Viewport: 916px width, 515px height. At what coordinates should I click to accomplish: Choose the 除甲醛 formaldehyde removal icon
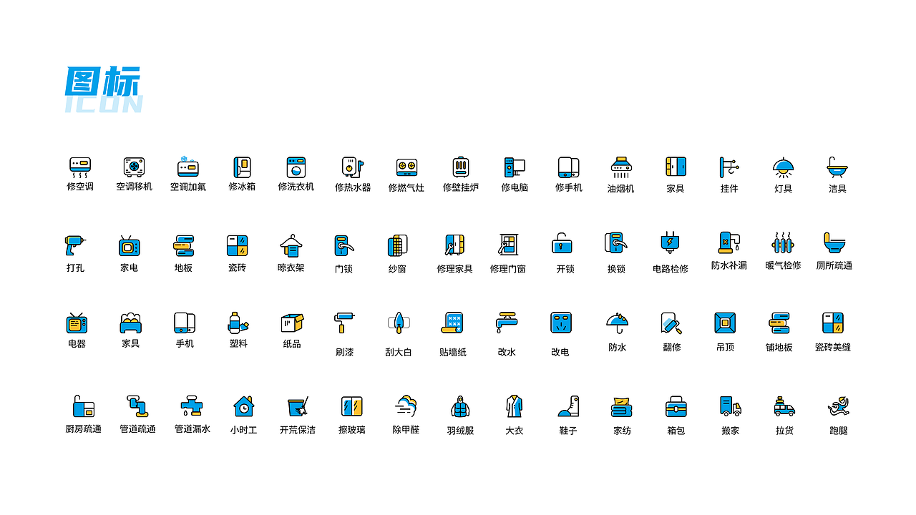(406, 406)
